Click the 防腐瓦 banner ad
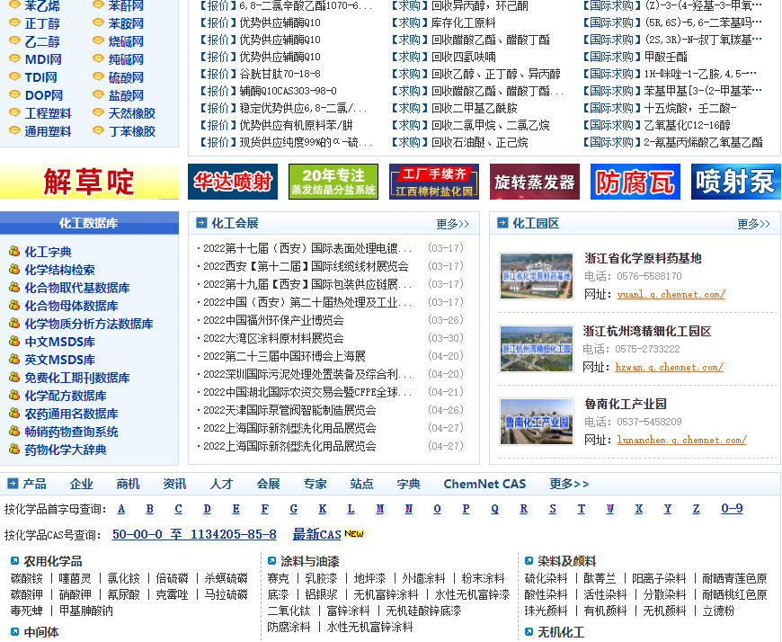 (635, 182)
